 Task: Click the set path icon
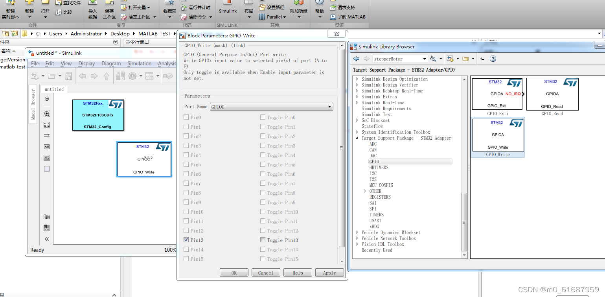pyautogui.click(x=262, y=7)
